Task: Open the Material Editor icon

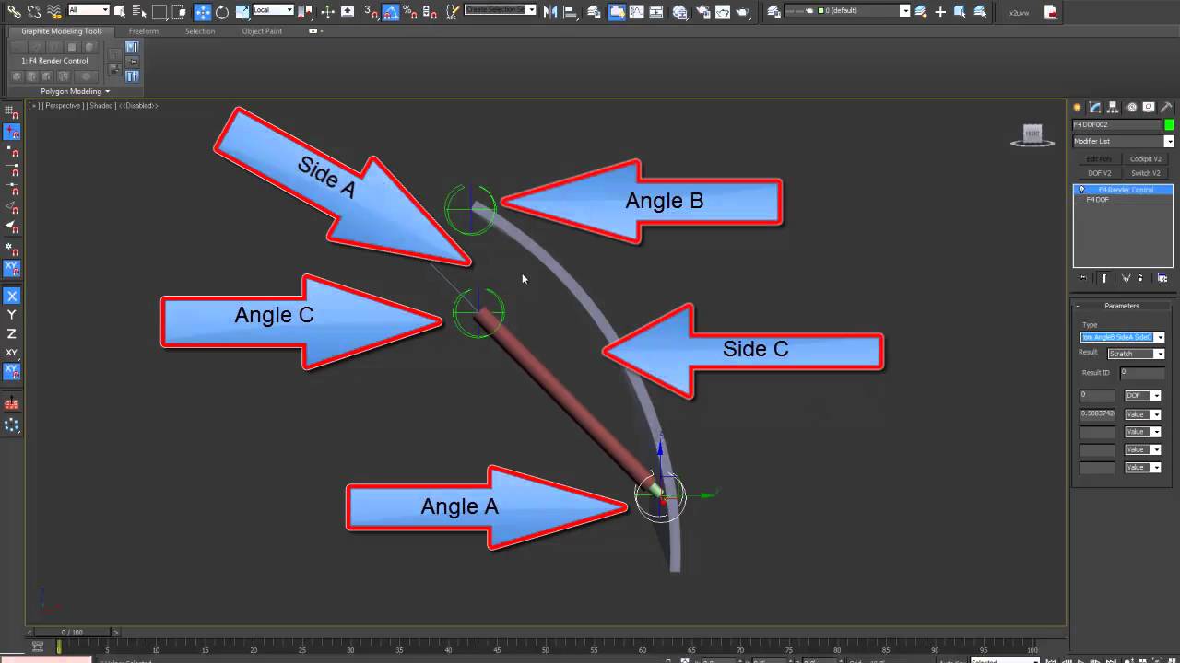Action: click(x=680, y=11)
